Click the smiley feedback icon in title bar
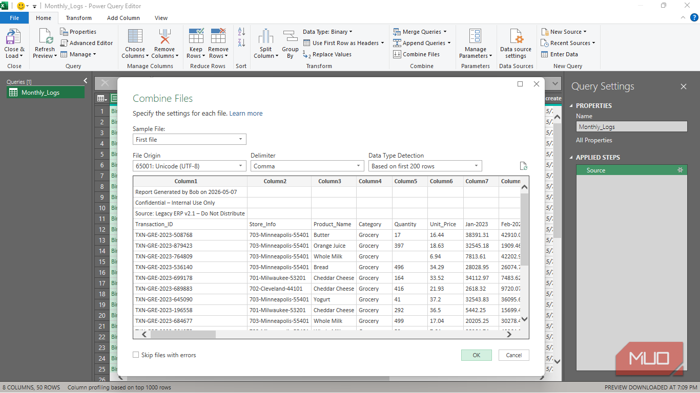Viewport: 700px width, 393px height. (21, 6)
